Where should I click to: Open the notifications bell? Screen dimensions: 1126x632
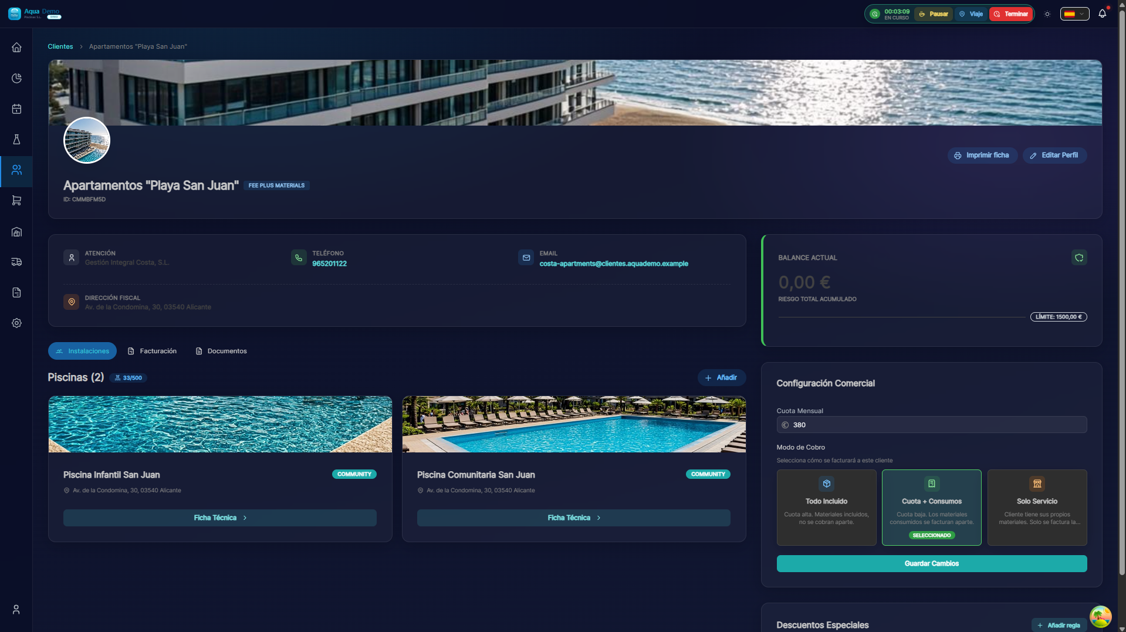[x=1102, y=13]
